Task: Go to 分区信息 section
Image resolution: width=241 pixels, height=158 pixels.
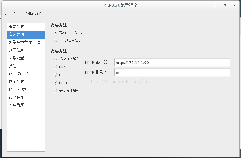Action: coord(26,50)
